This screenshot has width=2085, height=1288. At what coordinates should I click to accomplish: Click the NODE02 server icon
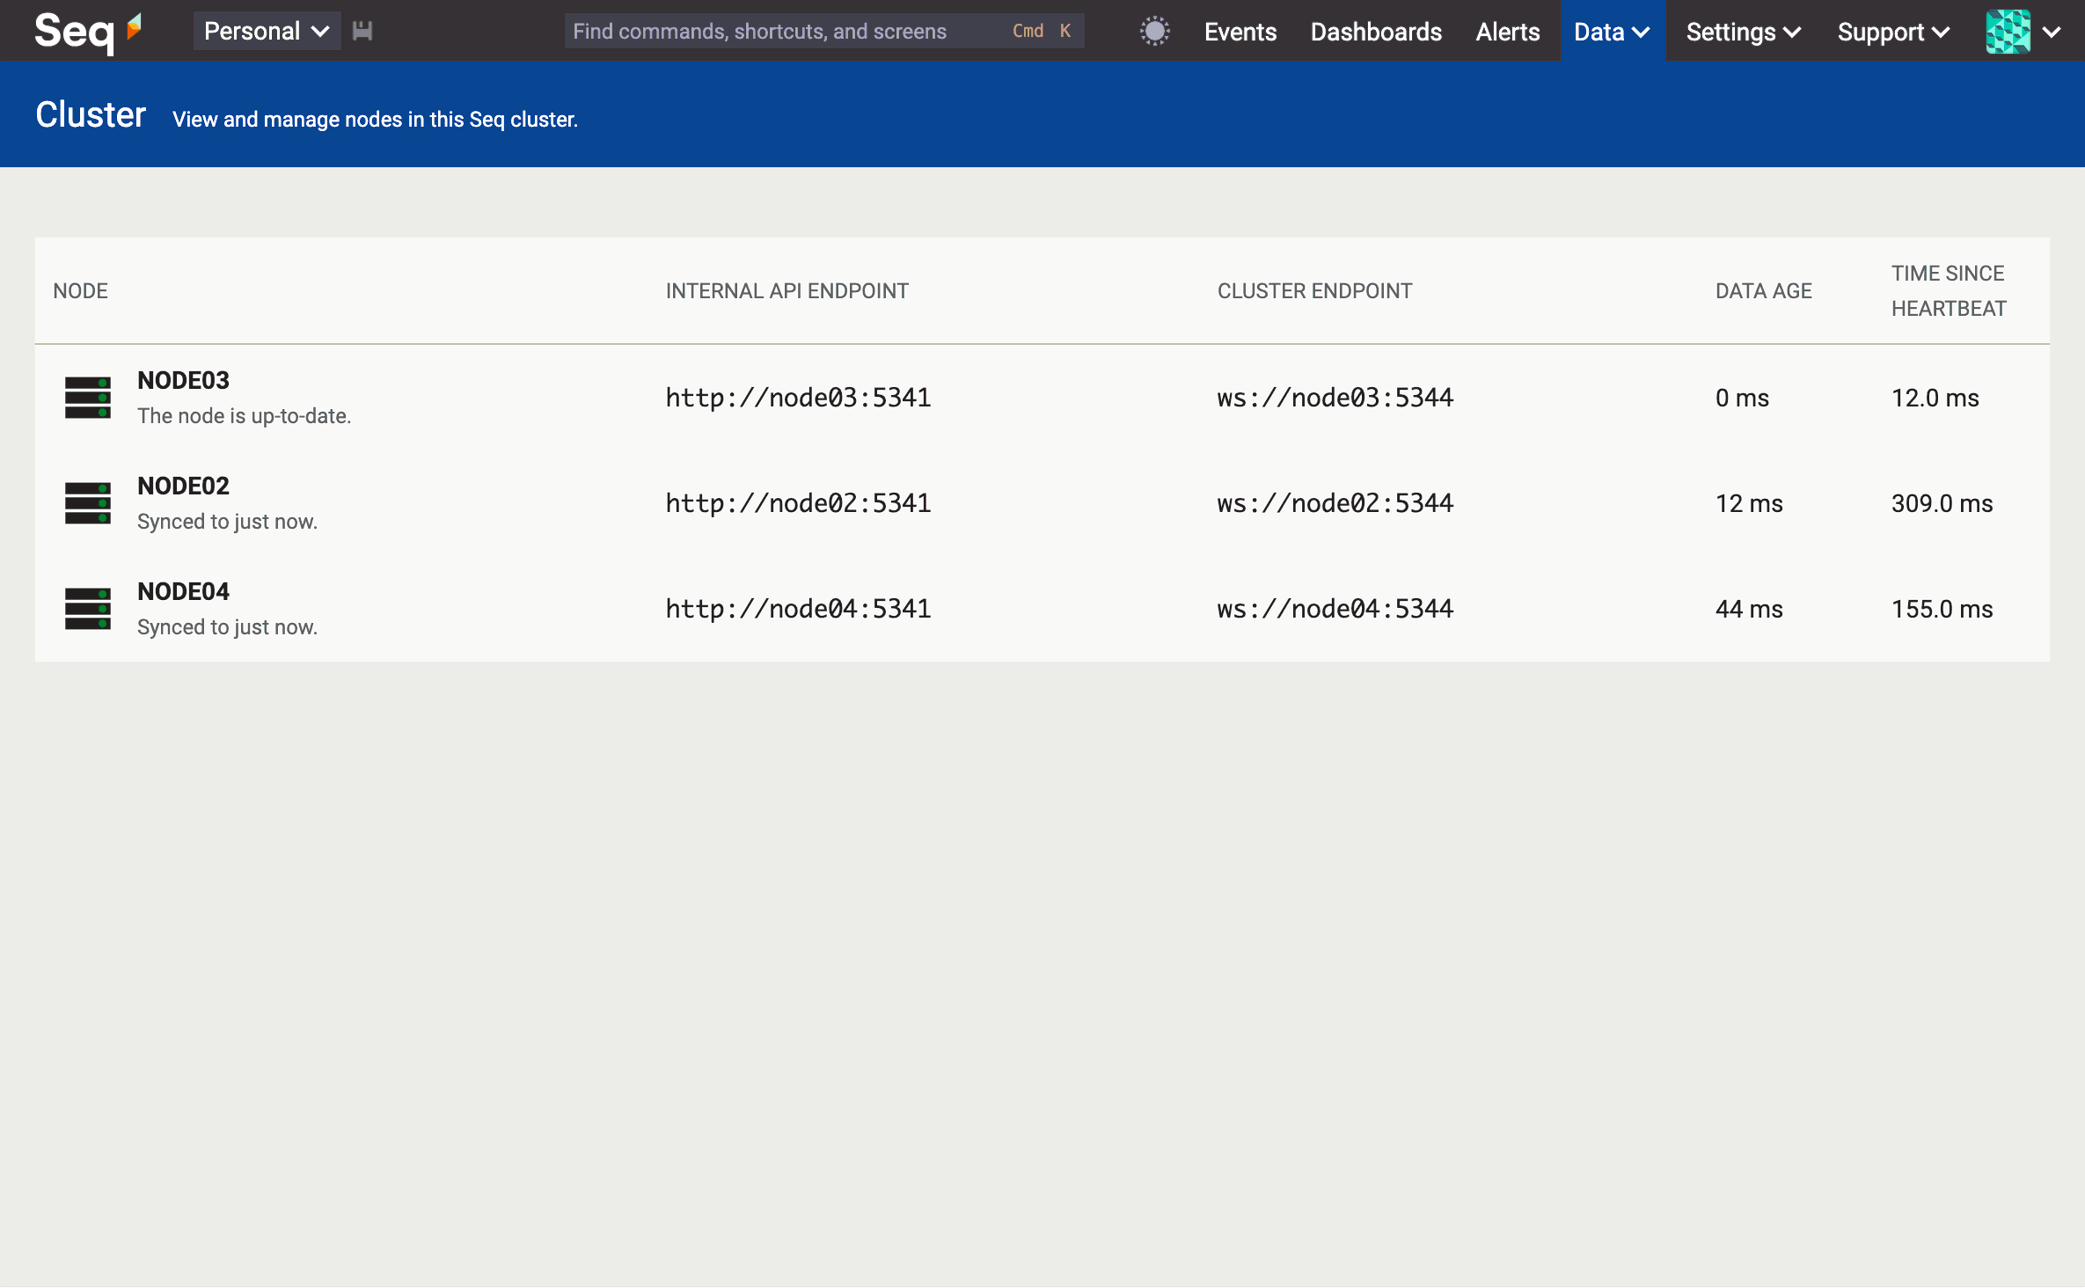click(x=88, y=503)
